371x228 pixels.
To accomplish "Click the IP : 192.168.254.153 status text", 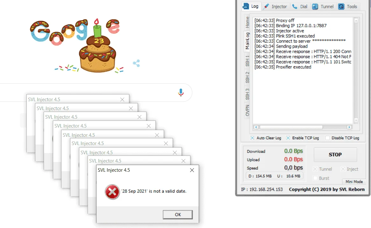I will pos(262,190).
